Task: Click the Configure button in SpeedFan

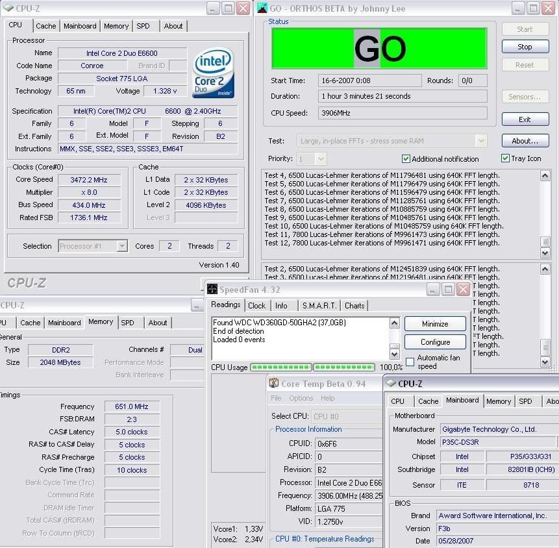Action: tap(435, 342)
